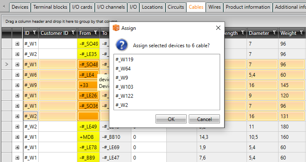Click the To cell -#_LE47
Screen dimensions: 306x162
[x=115, y=158]
